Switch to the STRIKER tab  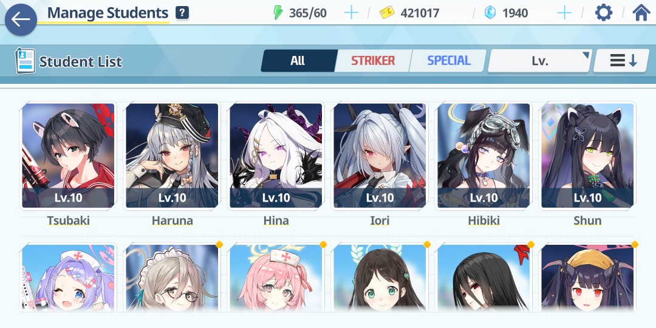tap(373, 61)
